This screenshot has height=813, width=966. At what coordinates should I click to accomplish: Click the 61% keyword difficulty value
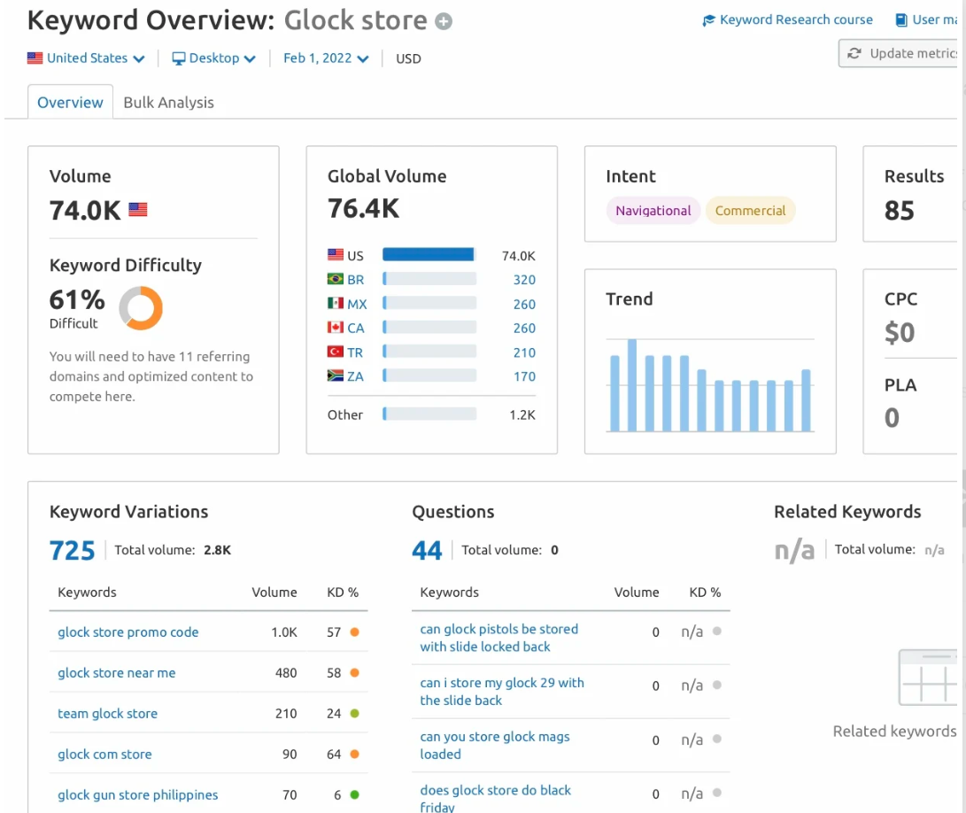pos(77,300)
